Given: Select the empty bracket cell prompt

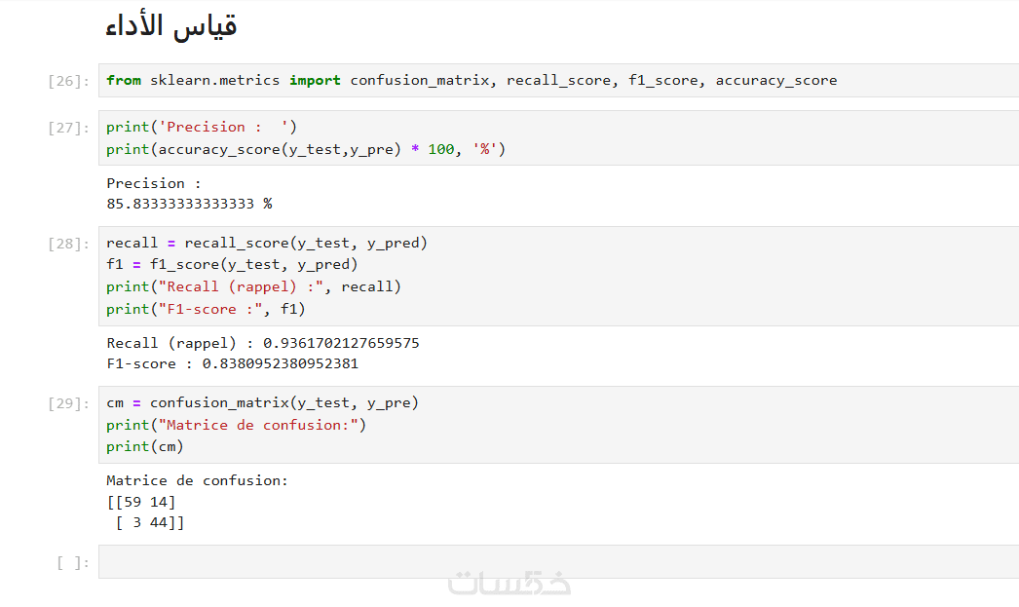Looking at the screenshot, I should click(73, 562).
